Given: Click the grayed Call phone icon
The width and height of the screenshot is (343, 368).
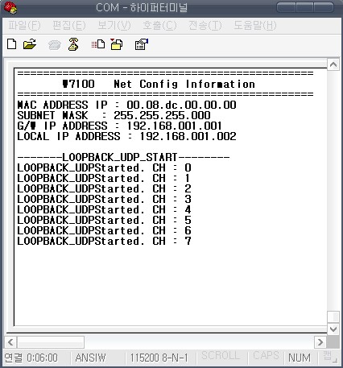Looking at the screenshot, I should 55,45.
